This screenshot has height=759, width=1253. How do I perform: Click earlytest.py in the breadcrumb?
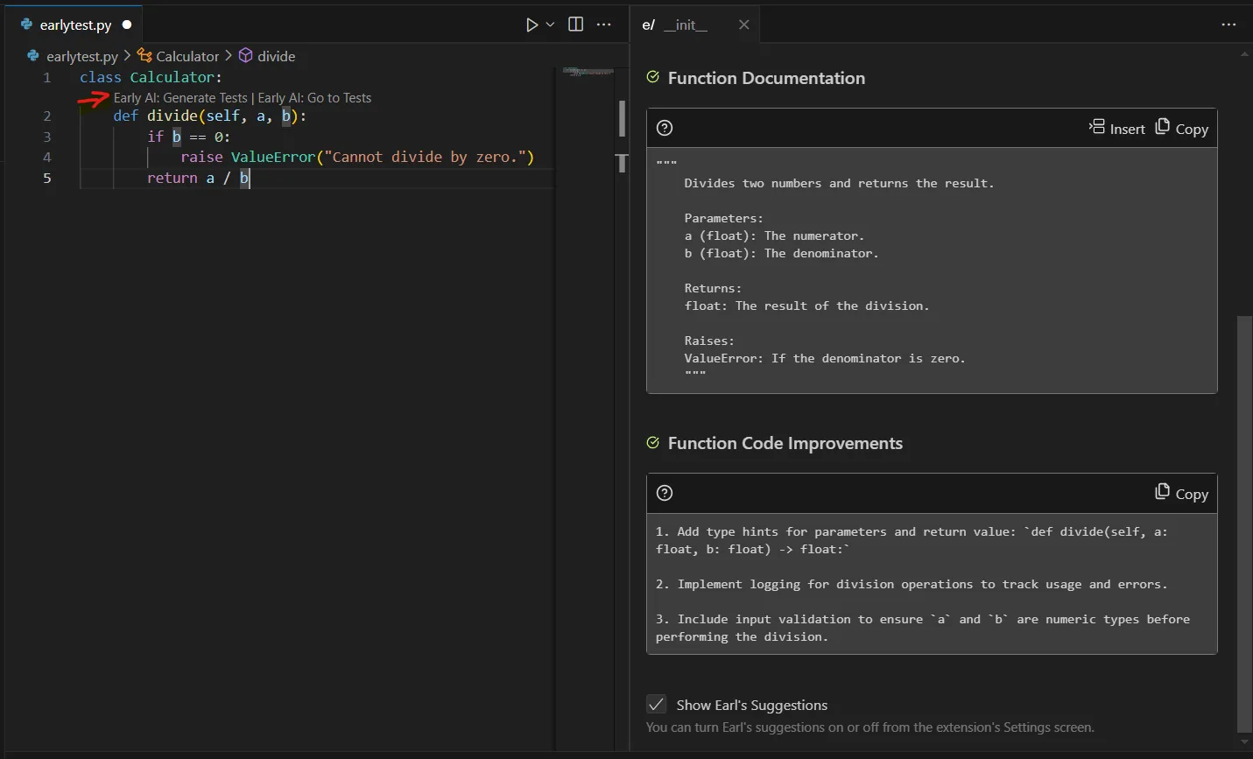(81, 56)
